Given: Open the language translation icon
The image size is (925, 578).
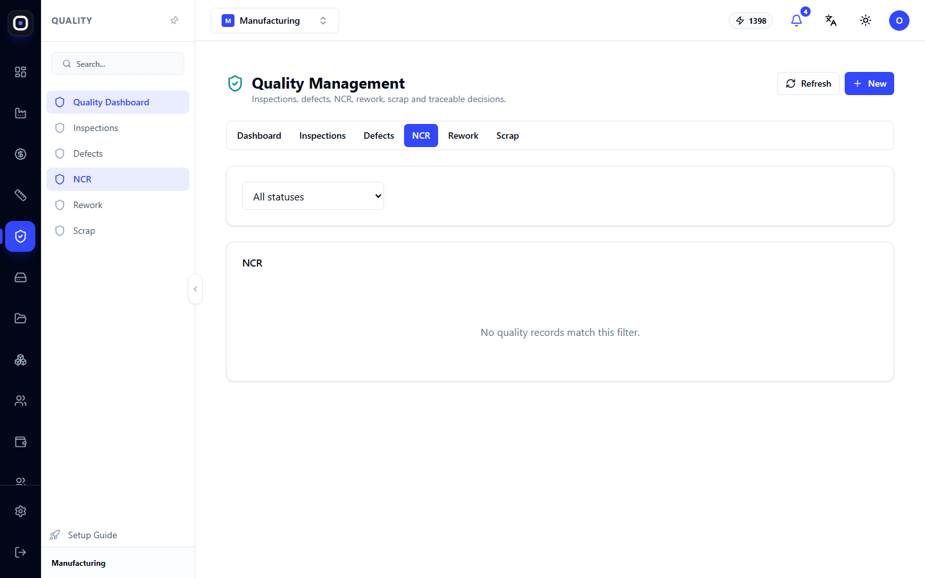Looking at the screenshot, I should (831, 21).
